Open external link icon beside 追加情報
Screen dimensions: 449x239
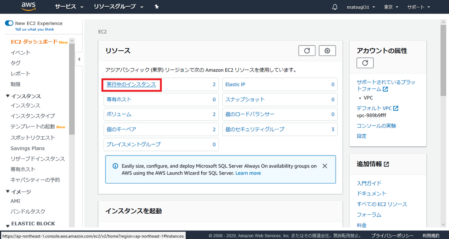(x=386, y=164)
